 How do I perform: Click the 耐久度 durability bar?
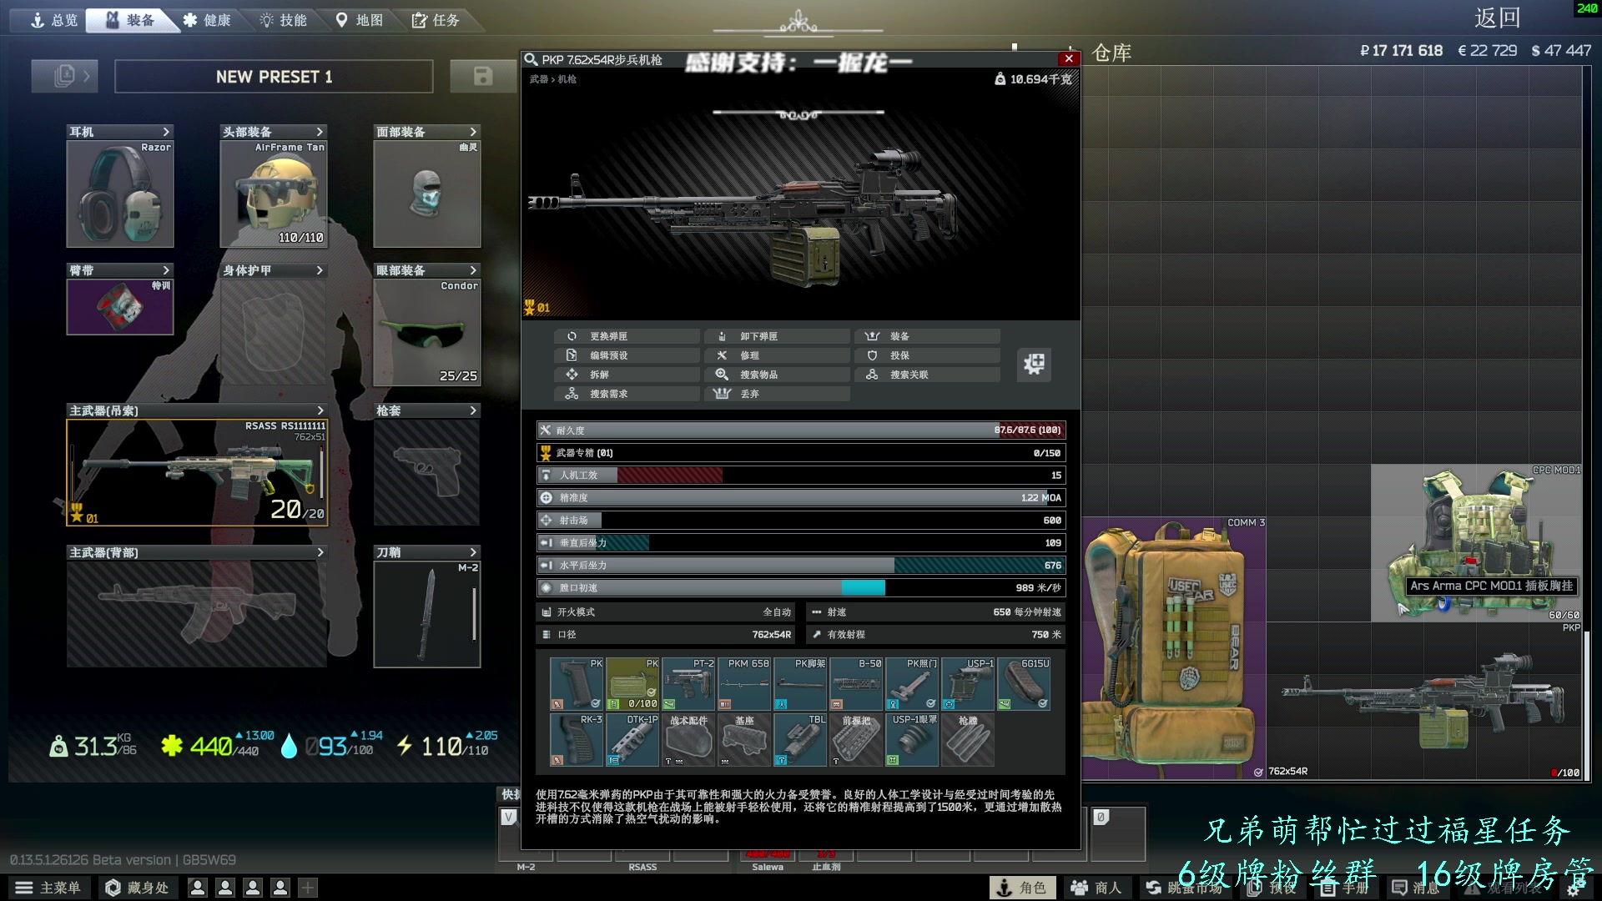[x=801, y=430]
